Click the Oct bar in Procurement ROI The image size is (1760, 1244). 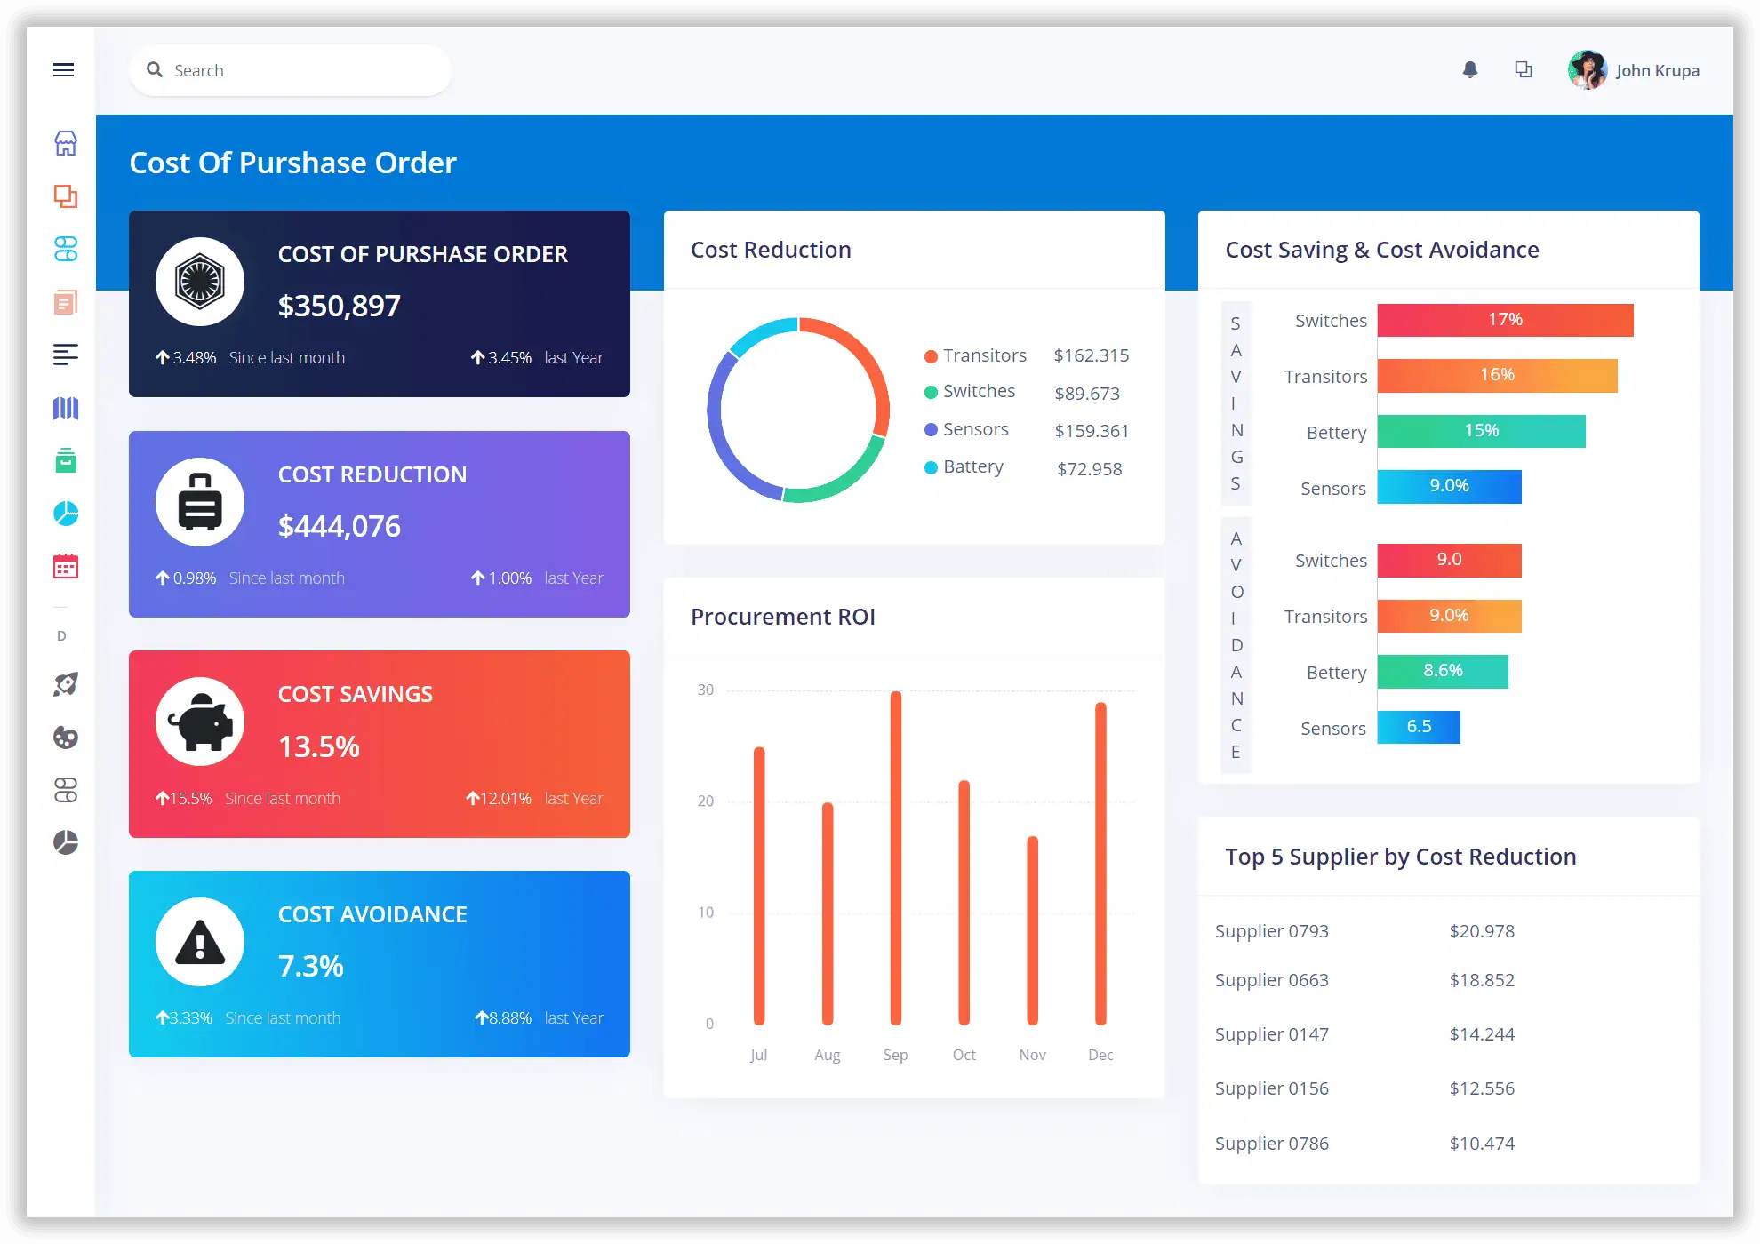click(x=964, y=903)
